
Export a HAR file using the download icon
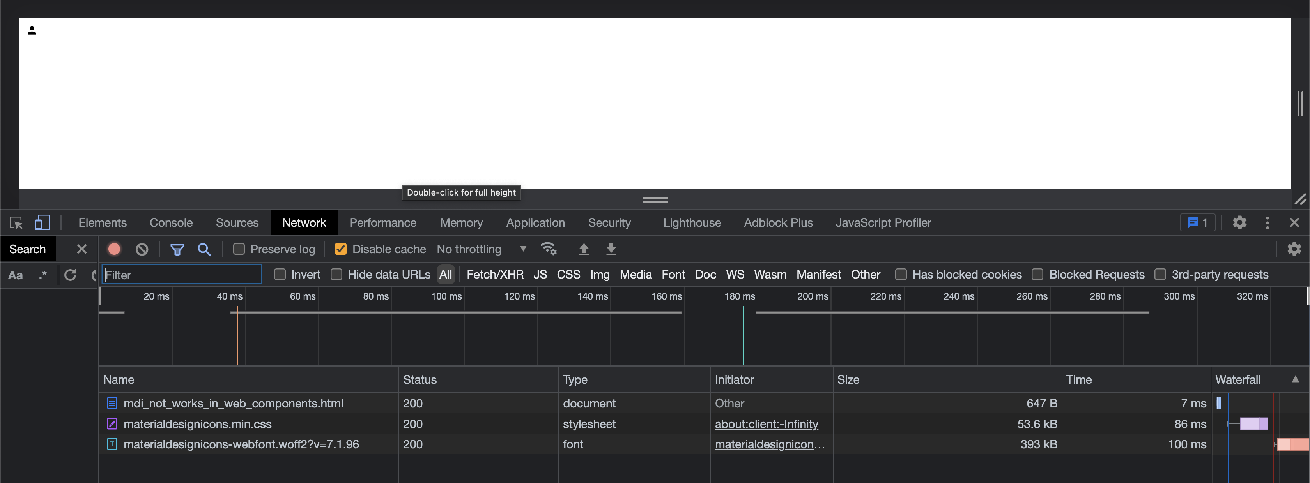(x=611, y=249)
